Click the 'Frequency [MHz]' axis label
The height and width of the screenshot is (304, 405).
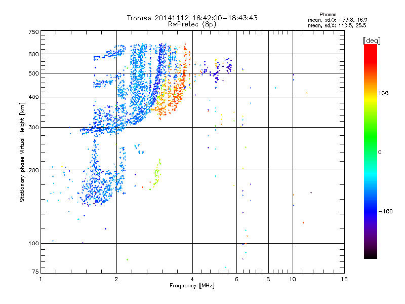[x=192, y=286]
